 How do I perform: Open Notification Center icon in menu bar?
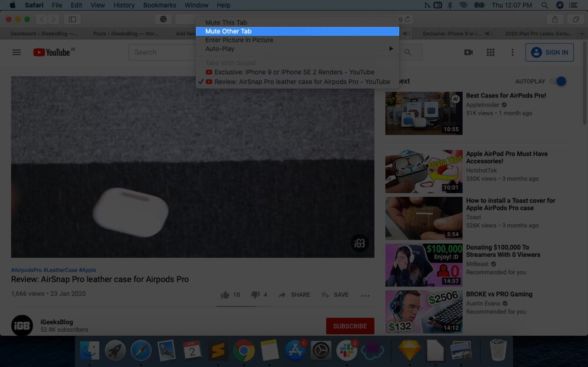pyautogui.click(x=573, y=5)
